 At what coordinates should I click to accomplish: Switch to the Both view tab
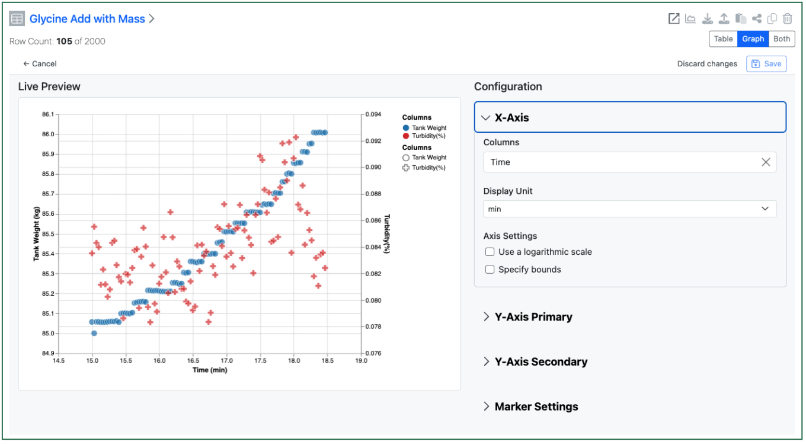782,39
